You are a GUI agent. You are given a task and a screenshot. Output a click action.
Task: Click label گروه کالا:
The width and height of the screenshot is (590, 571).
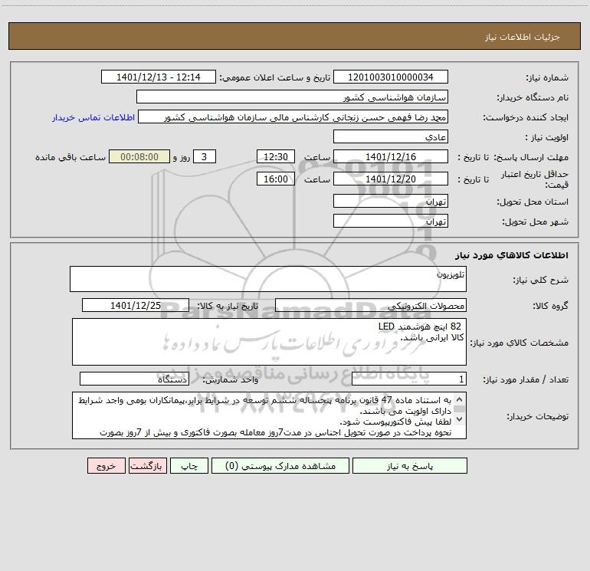tap(550, 306)
